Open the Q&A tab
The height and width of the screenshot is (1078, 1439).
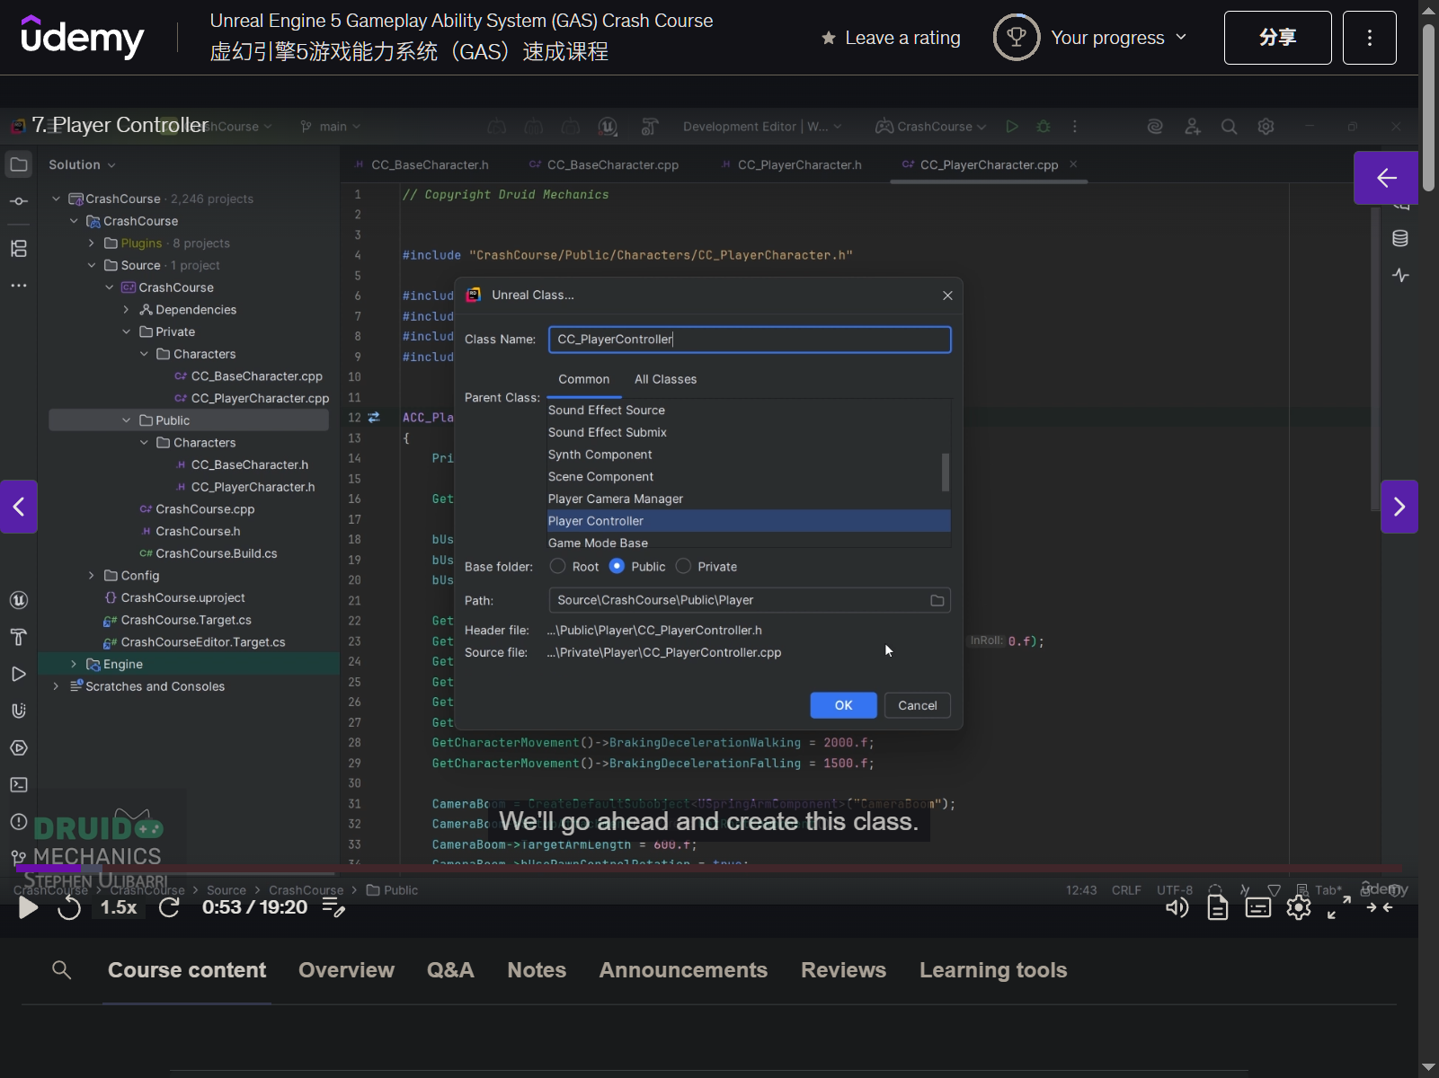click(450, 970)
